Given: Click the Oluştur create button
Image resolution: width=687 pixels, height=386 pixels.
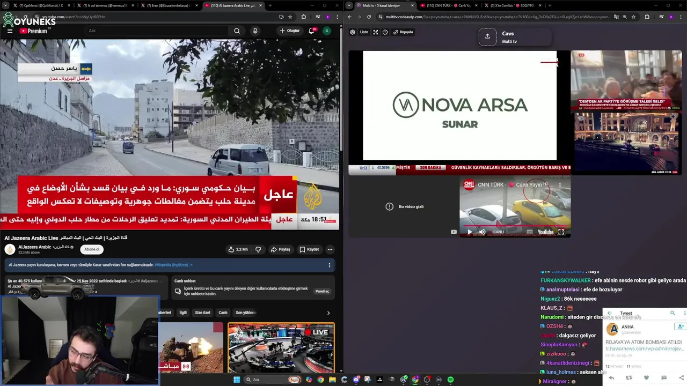Looking at the screenshot, I should pos(289,31).
